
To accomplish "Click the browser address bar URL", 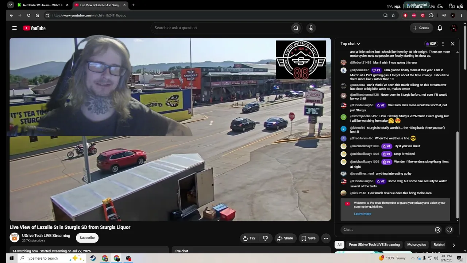I will click(x=89, y=15).
